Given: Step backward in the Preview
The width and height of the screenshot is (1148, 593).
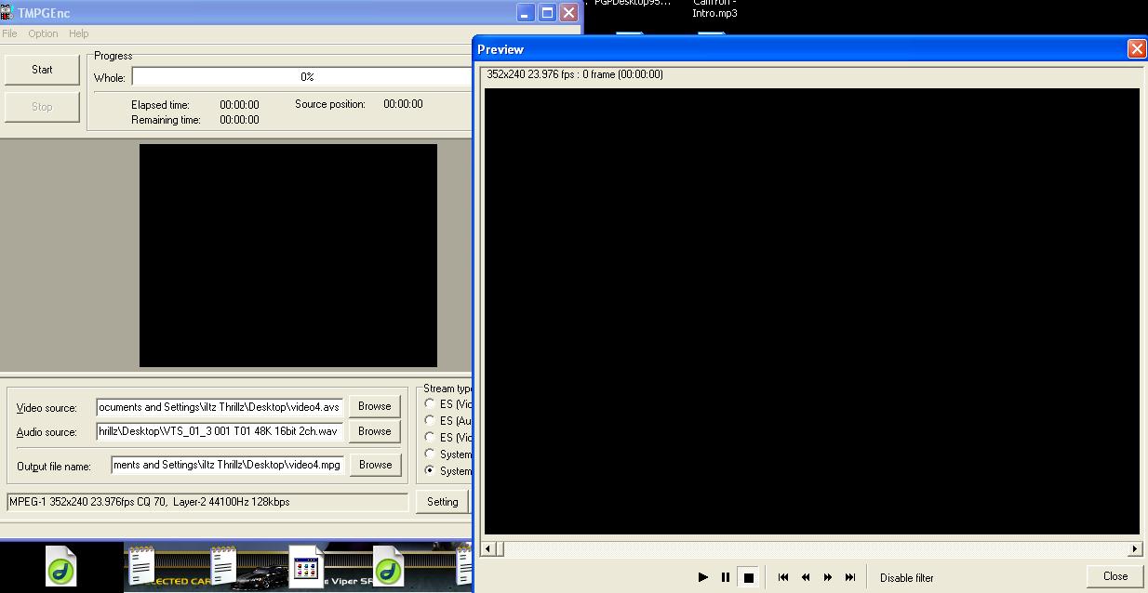Looking at the screenshot, I should [806, 577].
